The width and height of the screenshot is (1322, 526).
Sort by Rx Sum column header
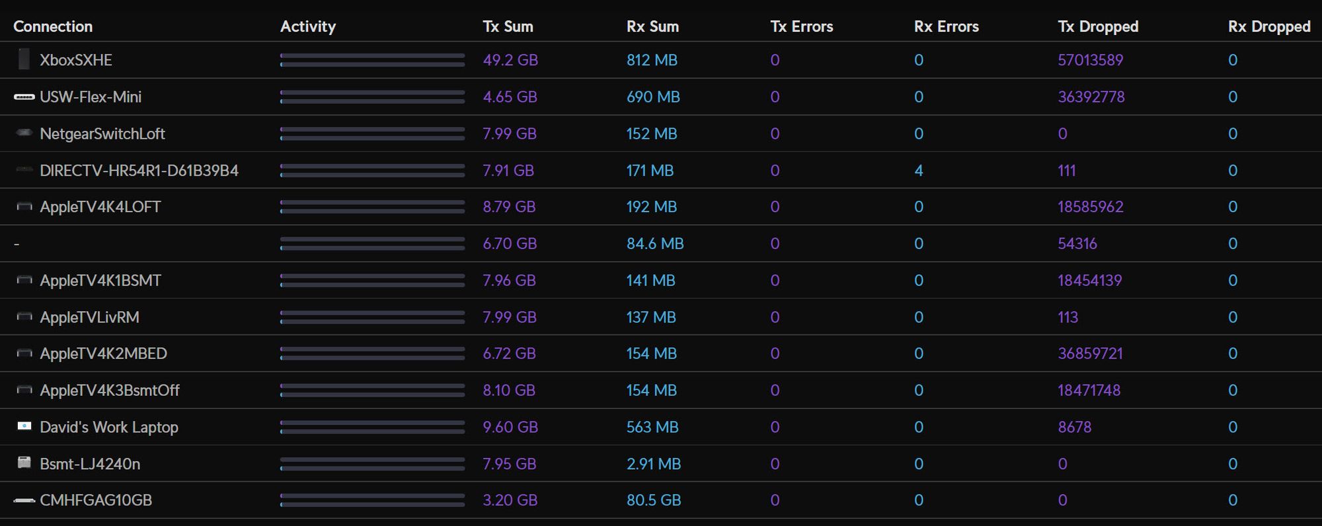(652, 26)
